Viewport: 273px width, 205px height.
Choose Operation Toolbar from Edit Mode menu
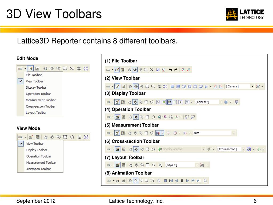(x=40, y=94)
